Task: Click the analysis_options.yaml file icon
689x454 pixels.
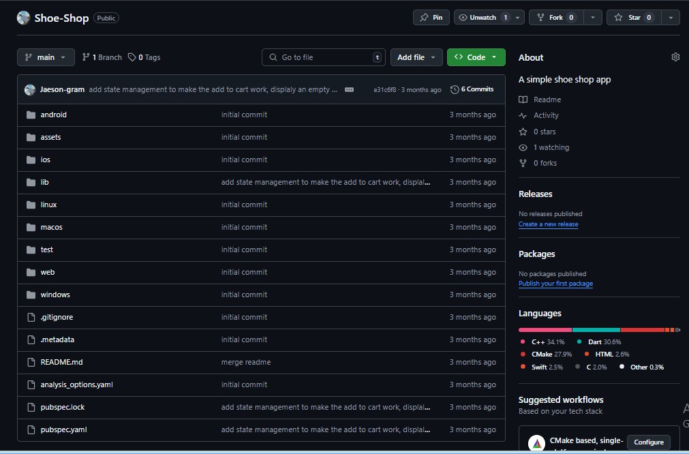Action: click(x=31, y=384)
